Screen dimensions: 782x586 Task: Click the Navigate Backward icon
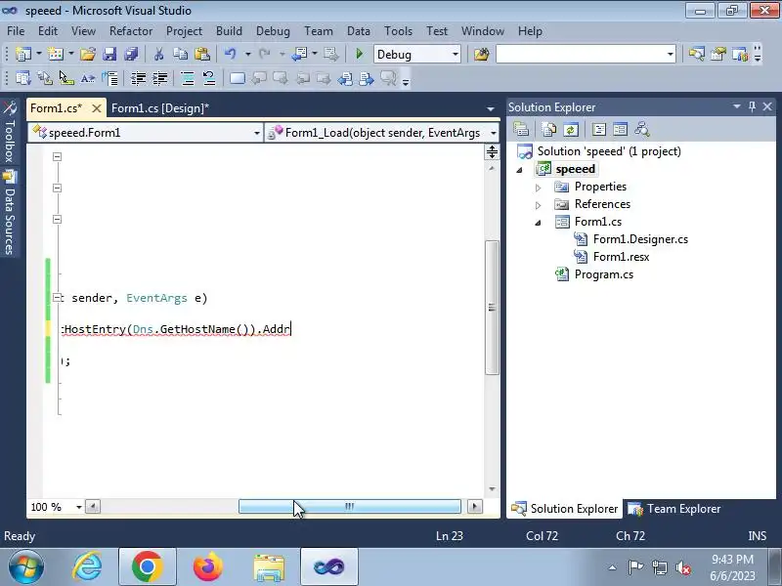point(300,54)
